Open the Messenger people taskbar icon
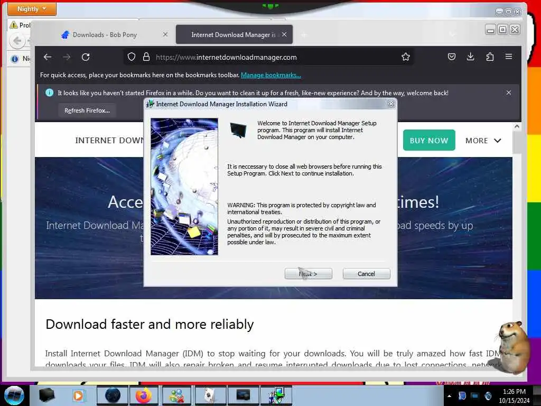Image resolution: width=541 pixels, height=406 pixels. (x=176, y=395)
